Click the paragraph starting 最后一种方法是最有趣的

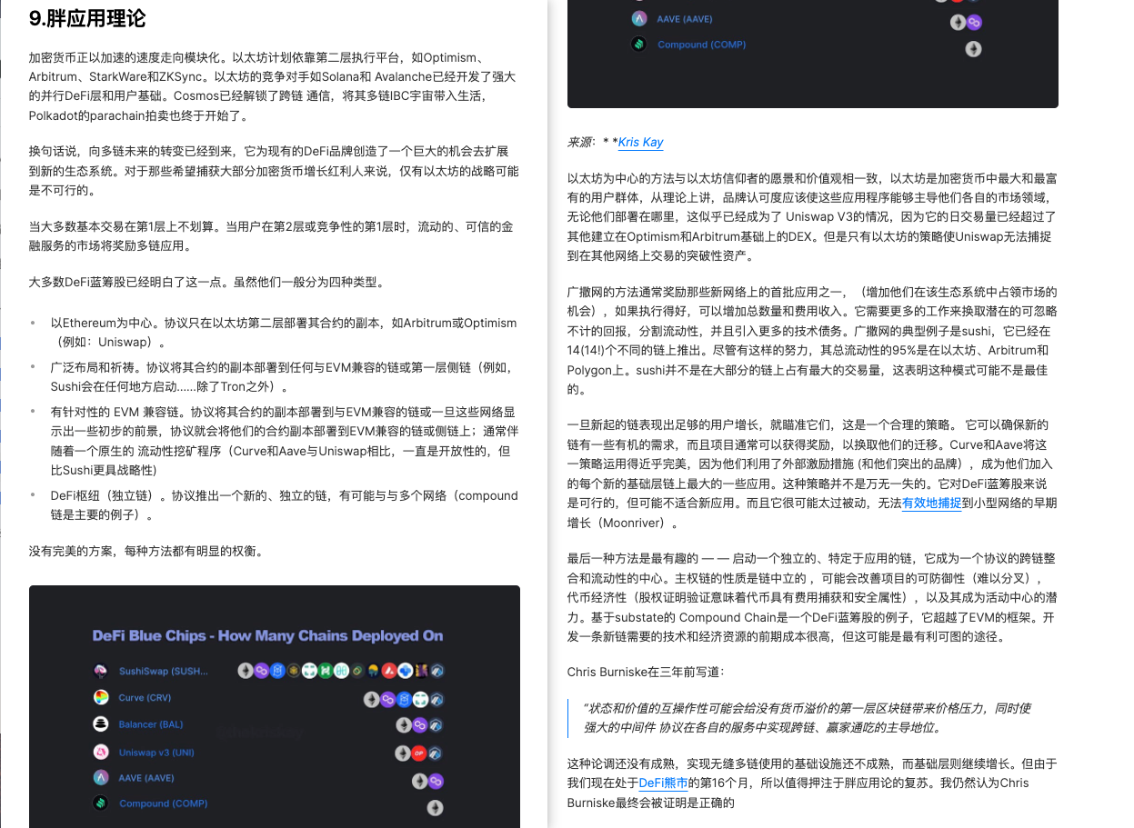pos(812,597)
